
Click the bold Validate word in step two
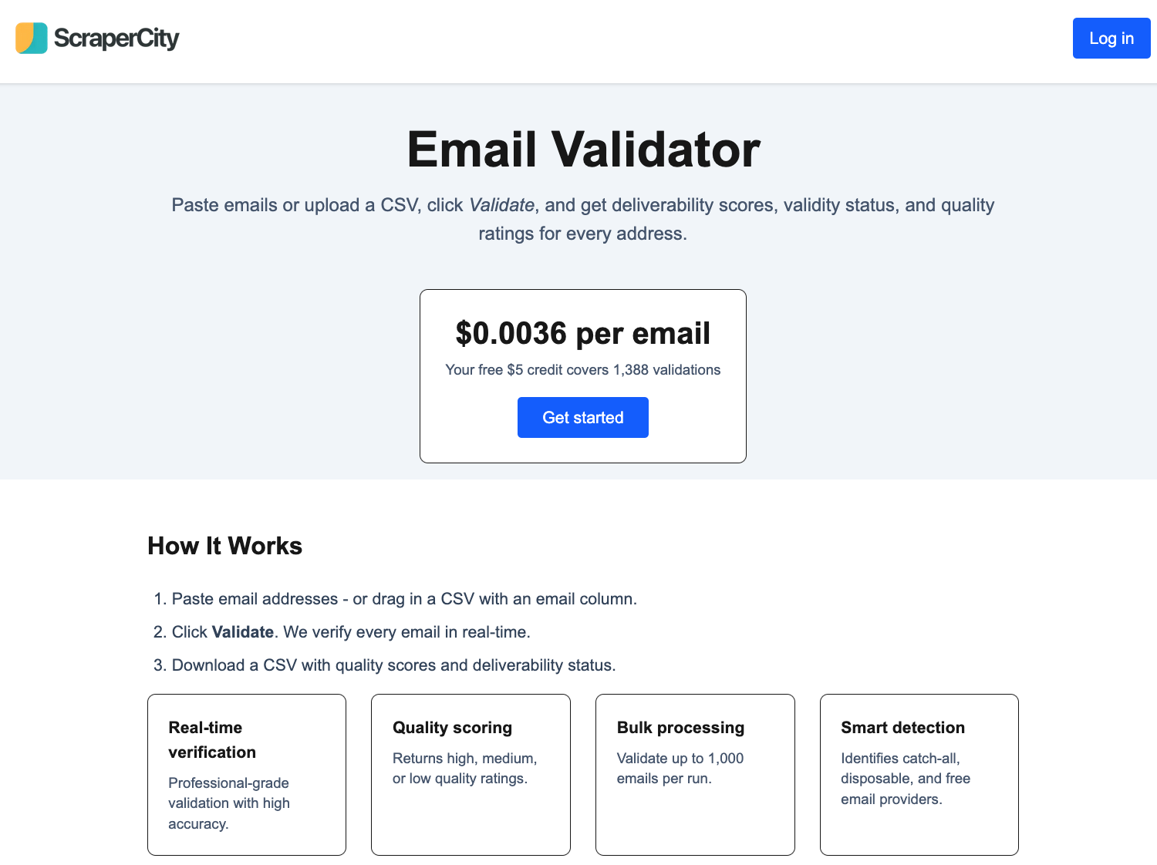click(243, 632)
